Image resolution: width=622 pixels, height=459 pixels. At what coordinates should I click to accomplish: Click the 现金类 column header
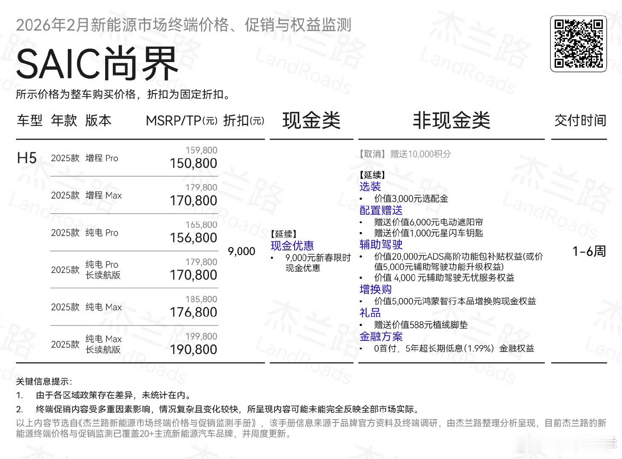click(x=311, y=120)
